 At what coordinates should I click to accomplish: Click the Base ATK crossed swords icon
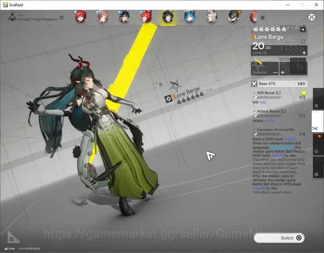coord(254,84)
